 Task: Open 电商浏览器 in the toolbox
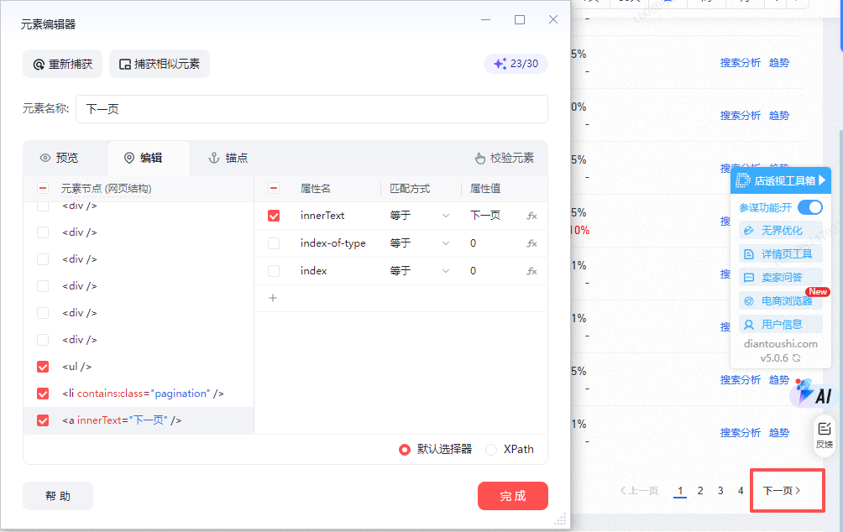[781, 301]
